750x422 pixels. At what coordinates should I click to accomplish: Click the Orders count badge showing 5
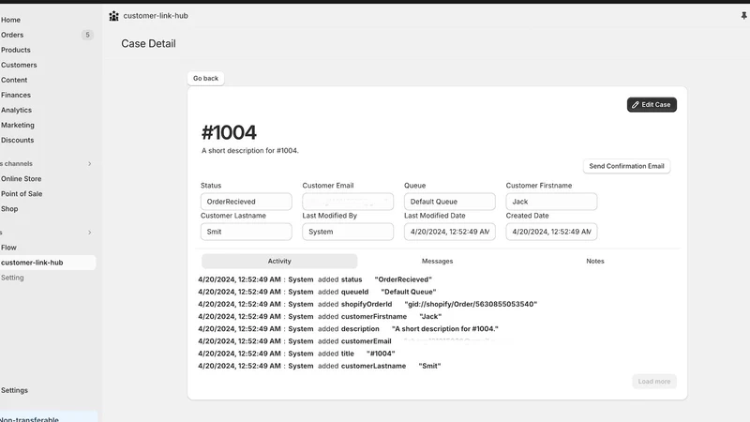click(x=87, y=35)
